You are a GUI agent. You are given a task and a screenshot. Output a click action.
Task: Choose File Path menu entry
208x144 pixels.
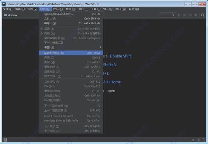[71, 86]
